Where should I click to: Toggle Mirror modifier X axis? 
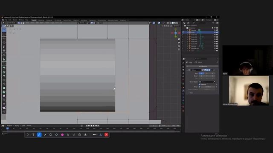201,74
